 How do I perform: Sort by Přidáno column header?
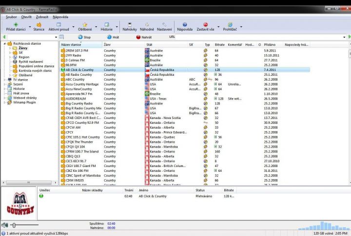(x=273, y=45)
